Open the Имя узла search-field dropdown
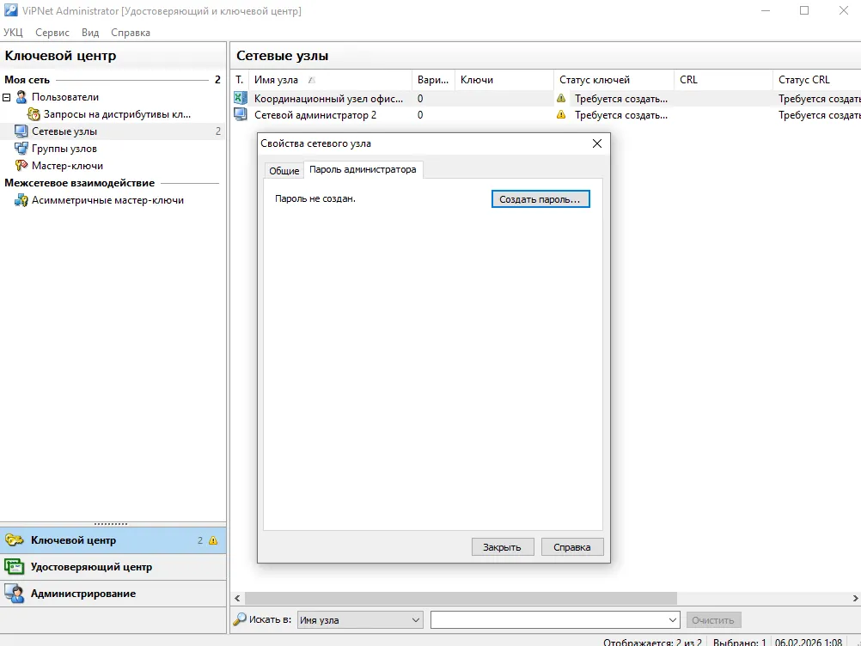 (416, 620)
